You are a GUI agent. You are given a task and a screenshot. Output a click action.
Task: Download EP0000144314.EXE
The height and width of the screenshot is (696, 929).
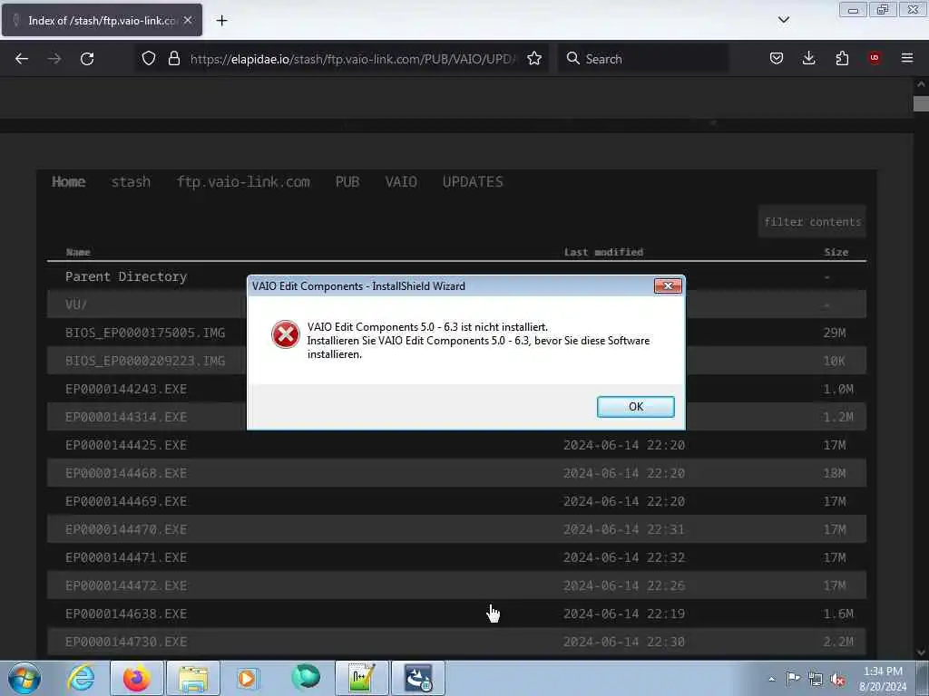click(126, 417)
